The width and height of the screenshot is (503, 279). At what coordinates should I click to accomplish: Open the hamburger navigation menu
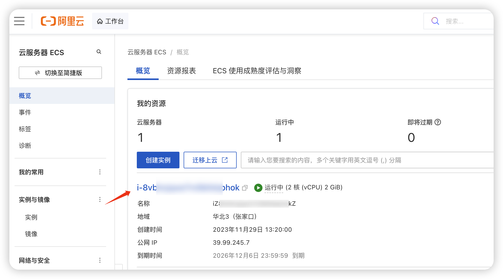tap(19, 21)
